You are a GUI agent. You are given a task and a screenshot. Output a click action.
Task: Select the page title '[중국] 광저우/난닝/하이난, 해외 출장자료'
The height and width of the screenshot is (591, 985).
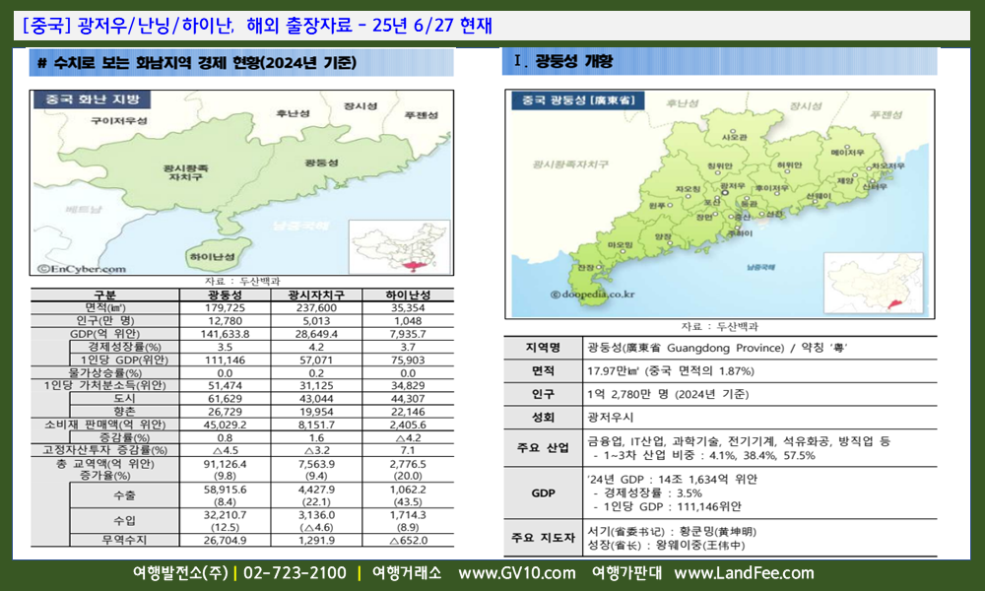(x=187, y=26)
